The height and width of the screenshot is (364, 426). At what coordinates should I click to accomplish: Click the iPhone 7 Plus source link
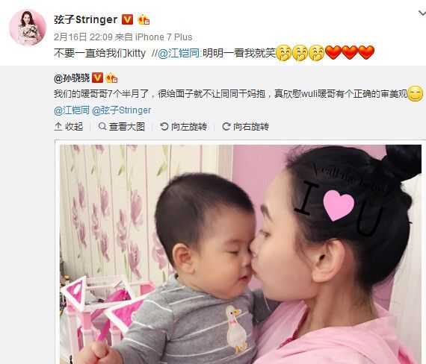164,37
